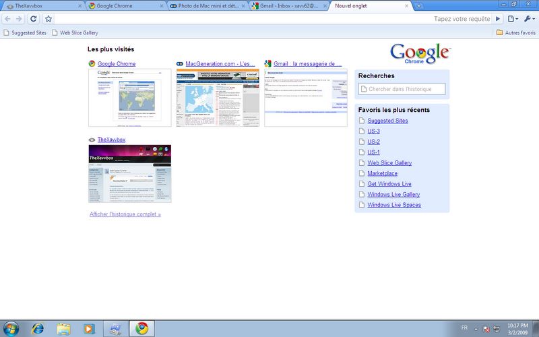This screenshot has width=539, height=337.
Task: Click the Chrome icon in the taskbar
Action: tap(142, 328)
